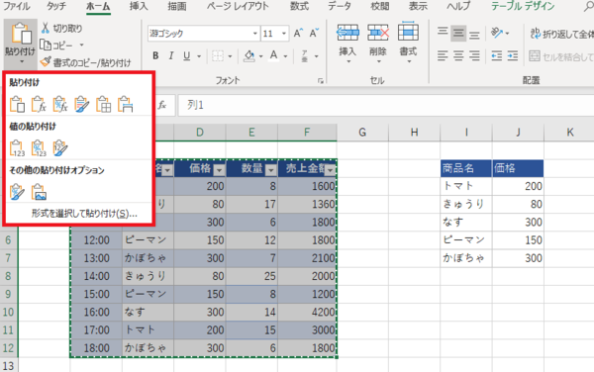Choose the Paste Formulas icon

click(39, 105)
